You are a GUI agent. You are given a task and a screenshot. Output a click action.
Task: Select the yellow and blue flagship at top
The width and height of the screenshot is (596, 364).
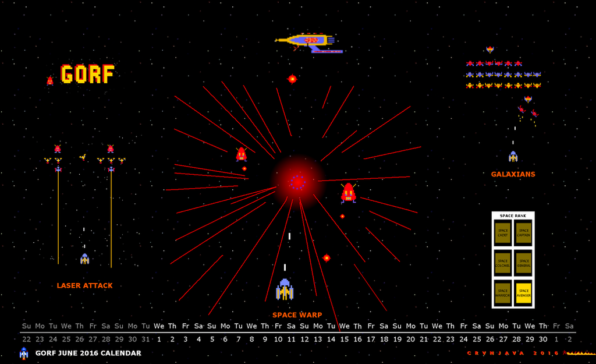click(x=308, y=43)
